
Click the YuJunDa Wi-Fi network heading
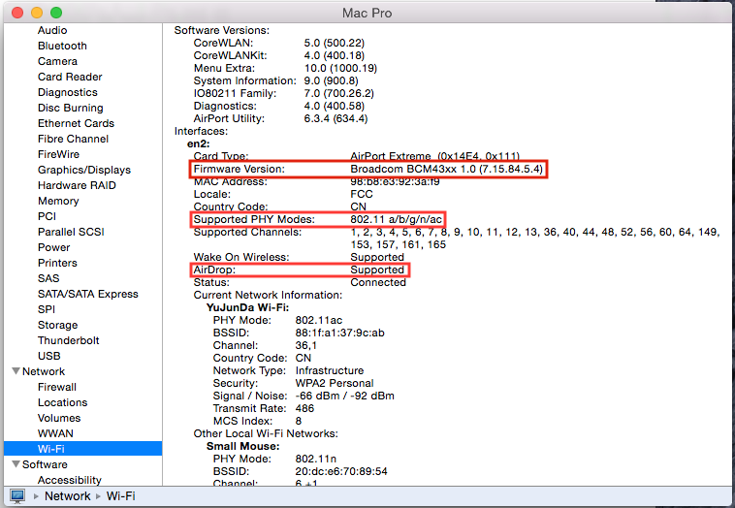click(x=247, y=307)
